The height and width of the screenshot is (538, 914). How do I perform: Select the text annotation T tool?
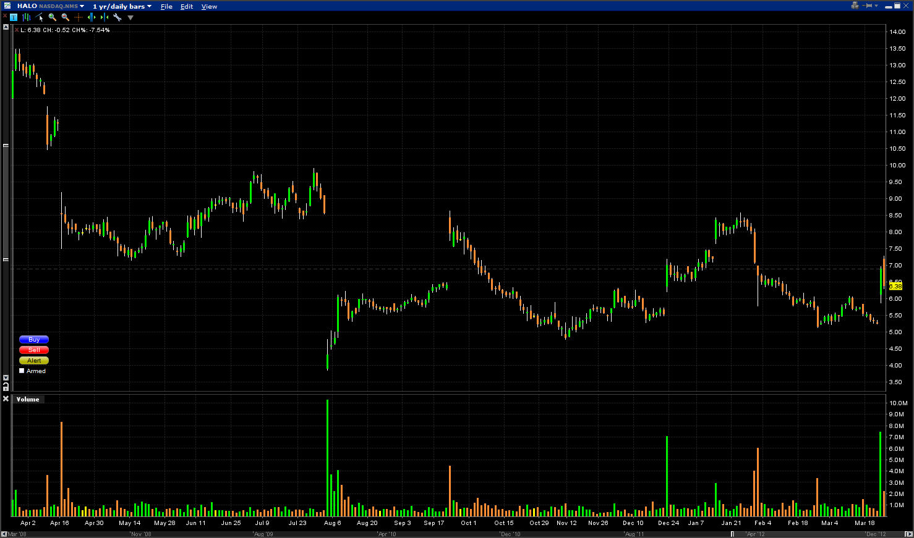point(14,17)
